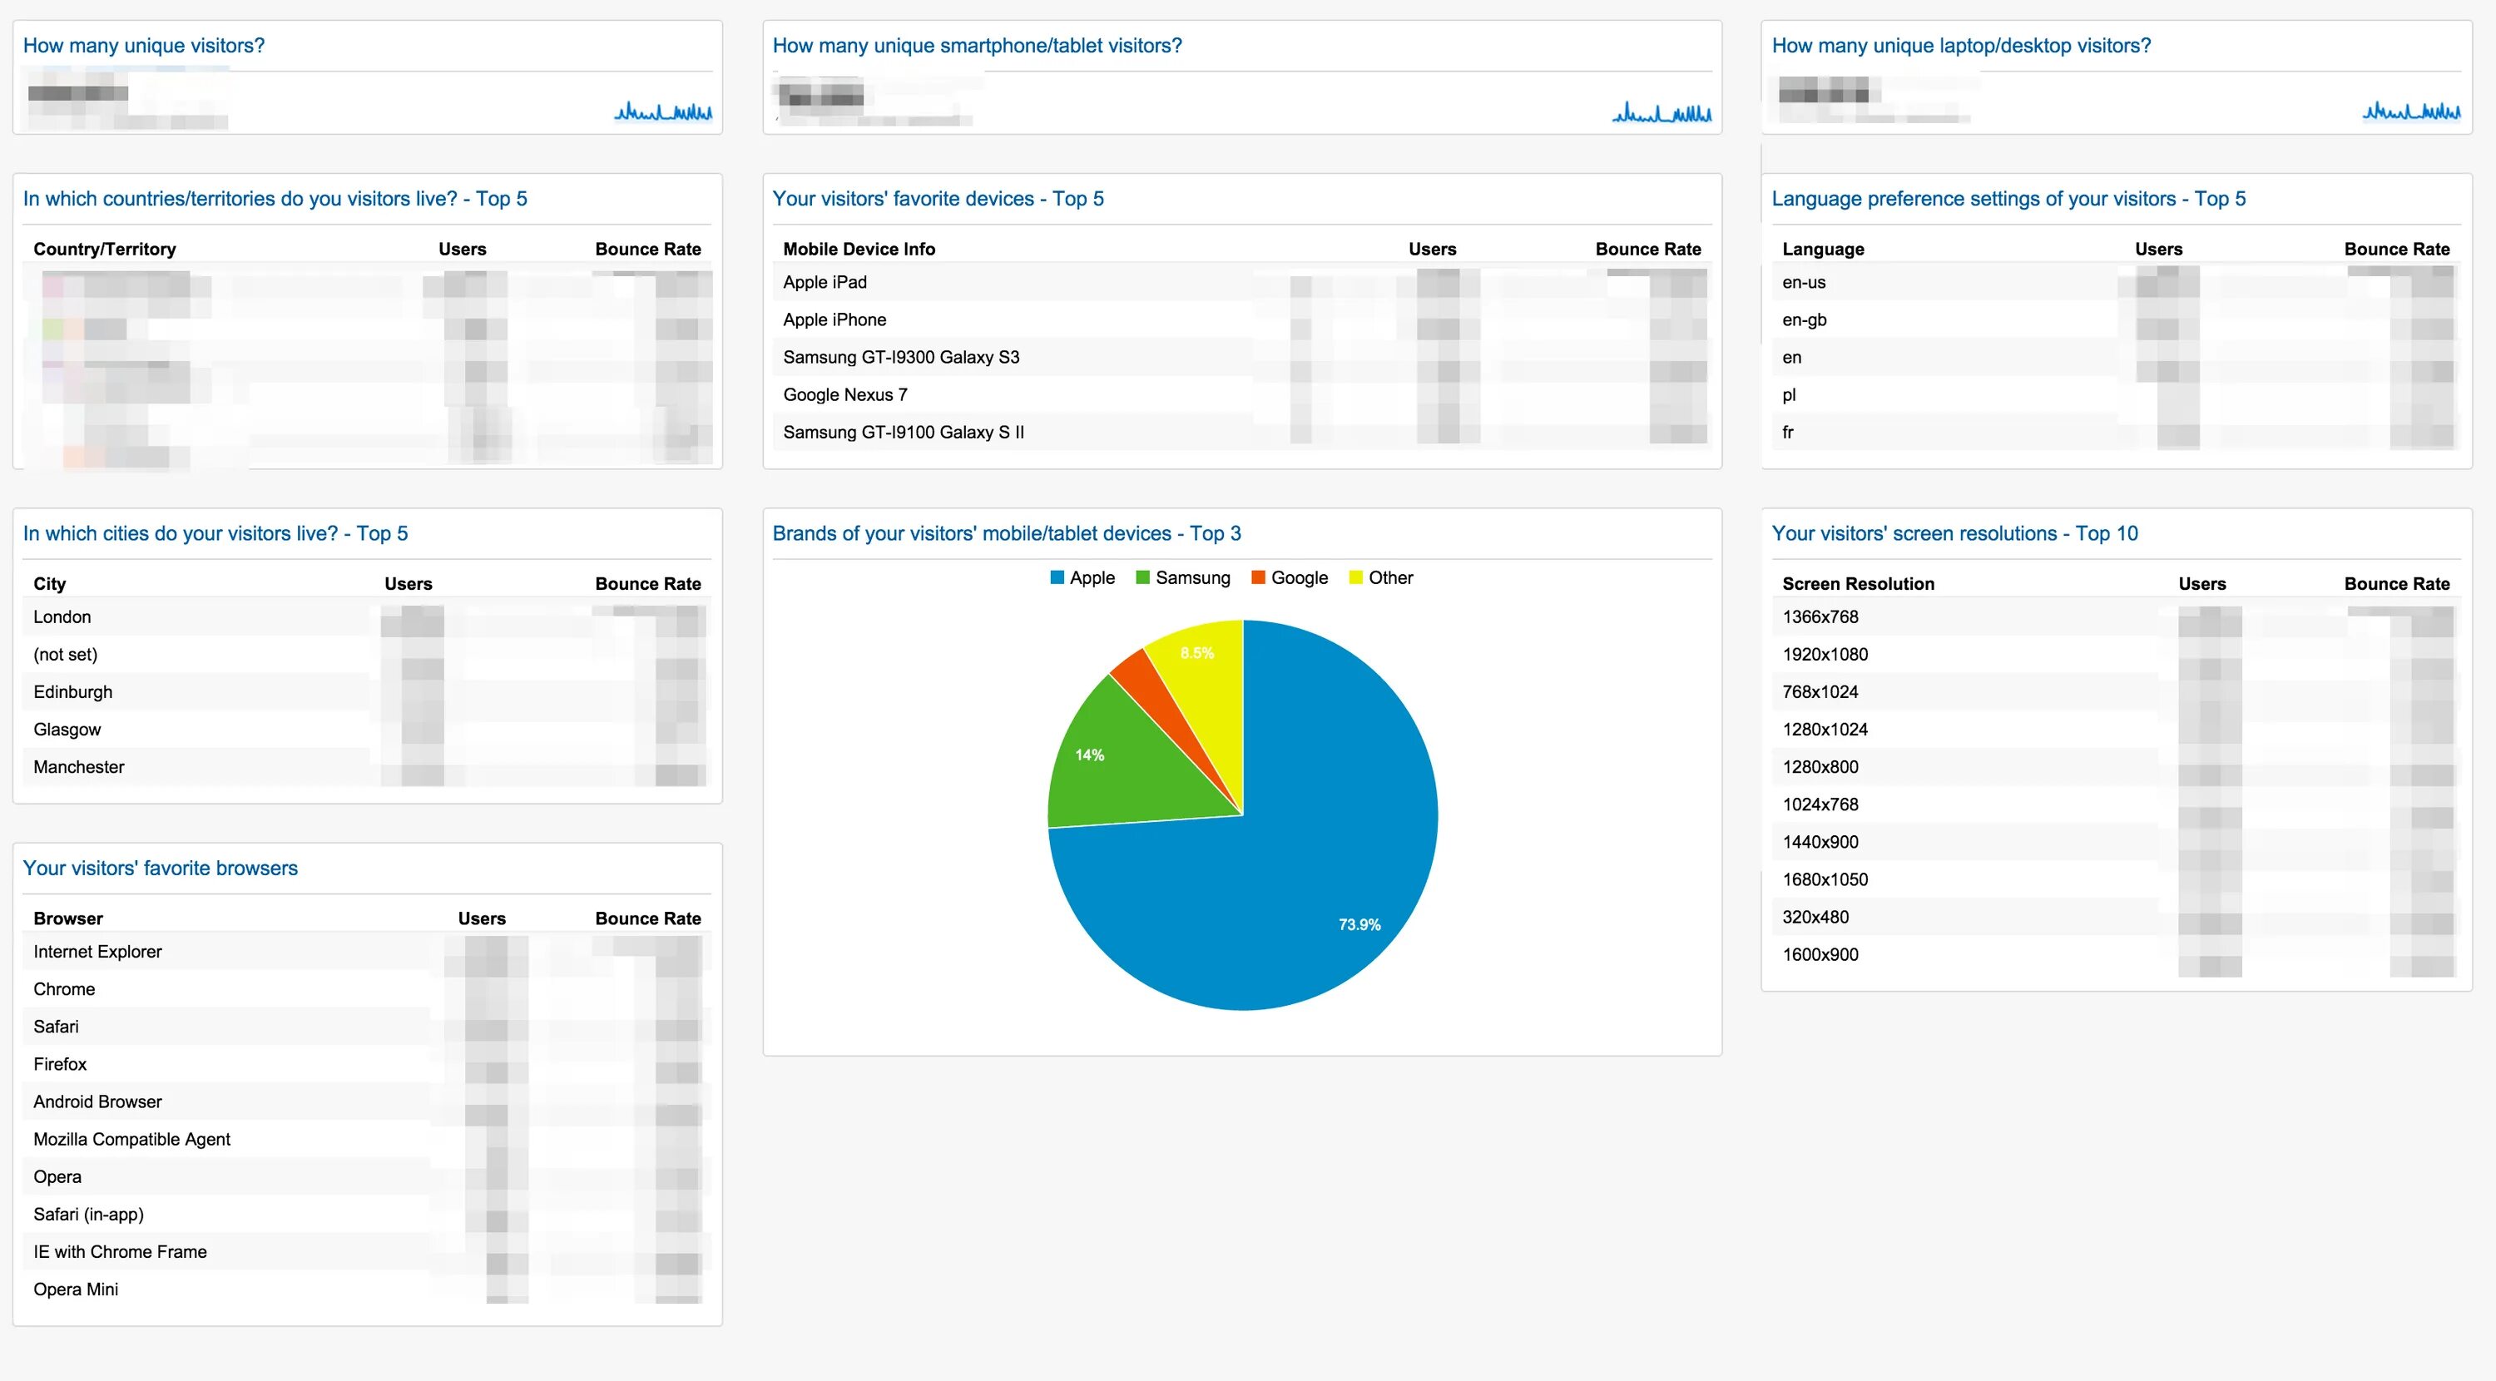This screenshot has height=1381, width=2496.
Task: Click the laptop/desktop visitors sparkline chart
Action: [x=2411, y=112]
